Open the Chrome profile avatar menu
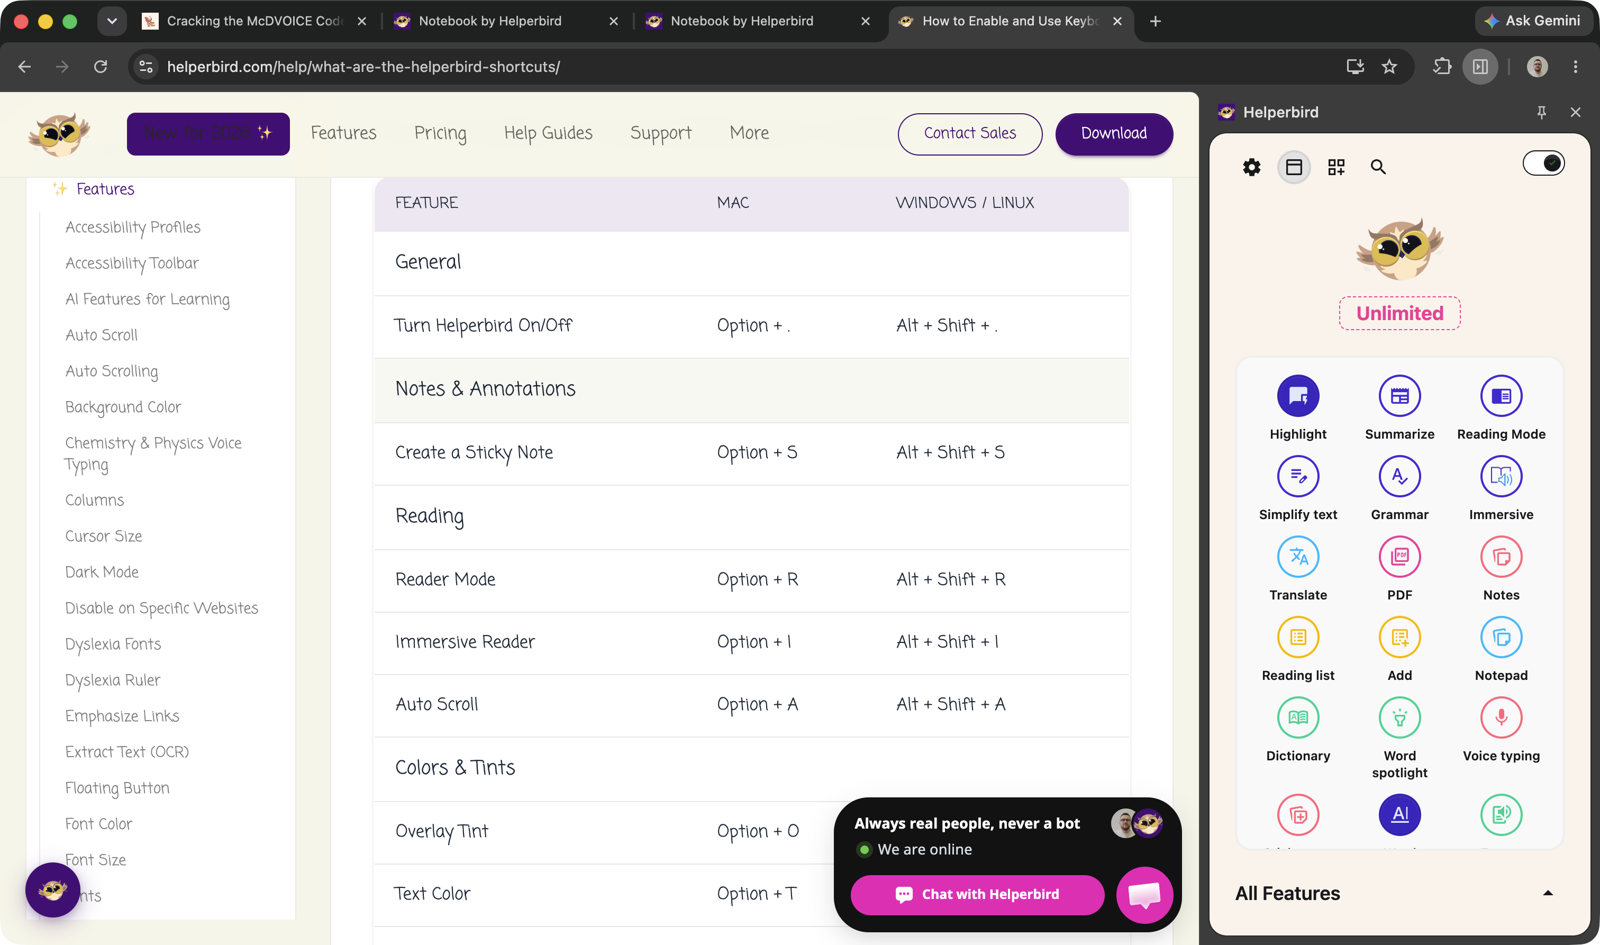Image resolution: width=1600 pixels, height=945 pixels. tap(1537, 66)
